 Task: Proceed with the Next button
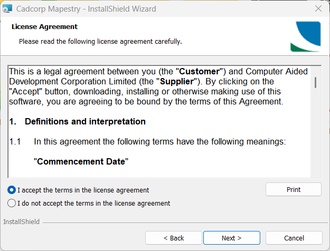tap(231, 238)
